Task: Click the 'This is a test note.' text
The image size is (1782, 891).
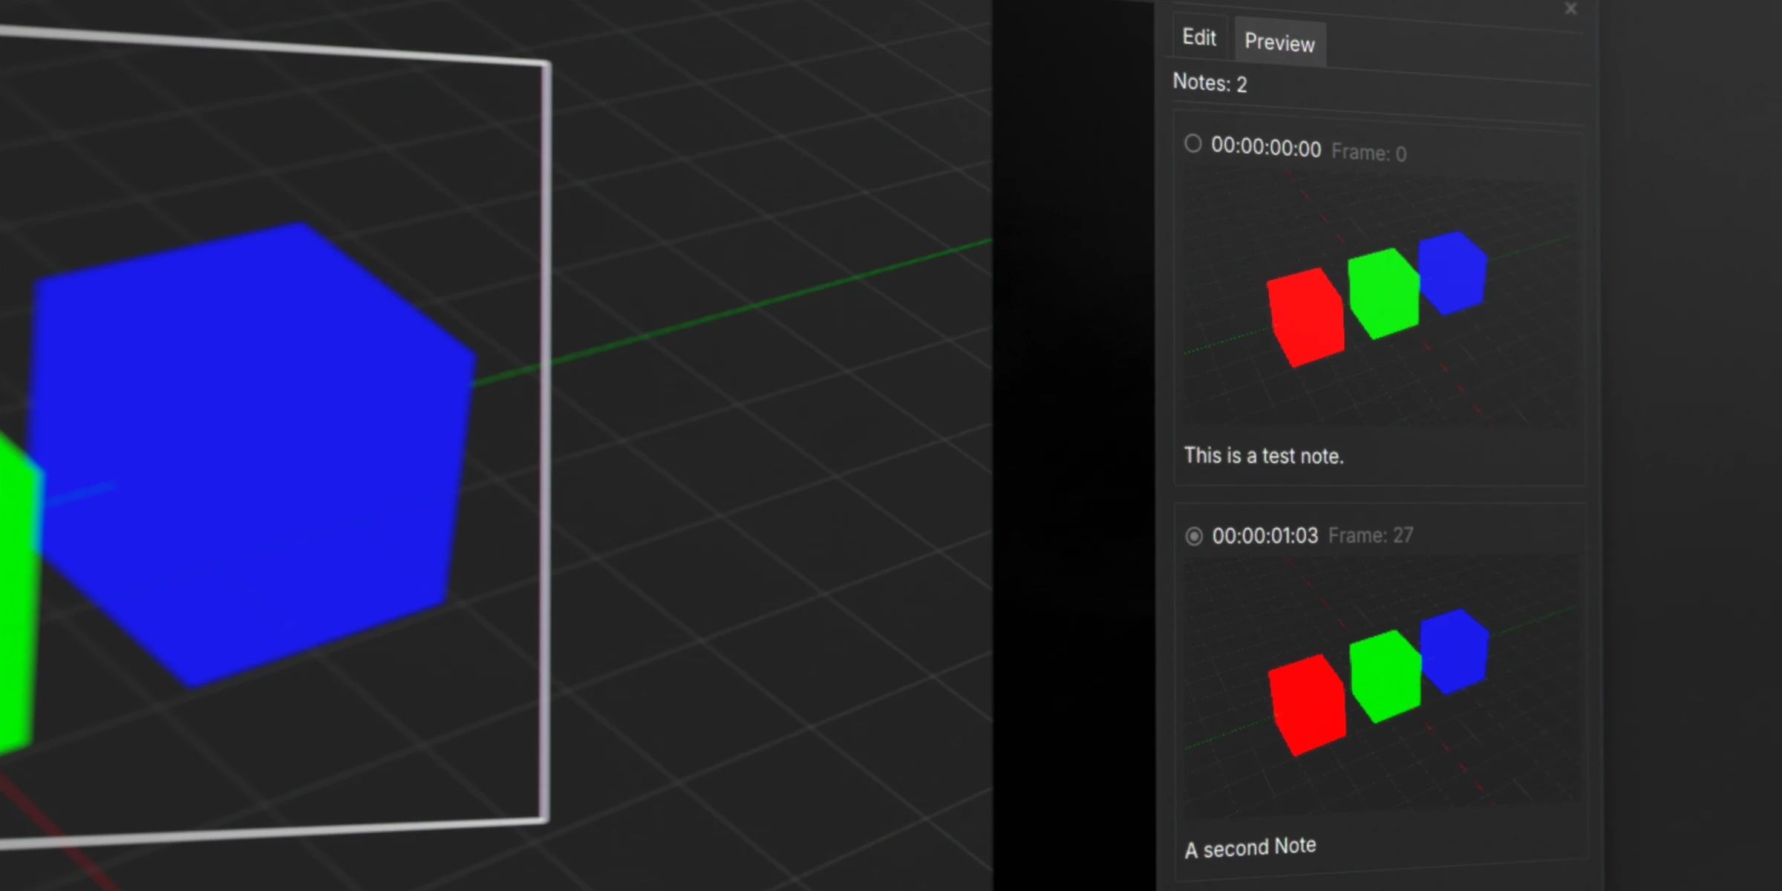Action: (x=1264, y=455)
